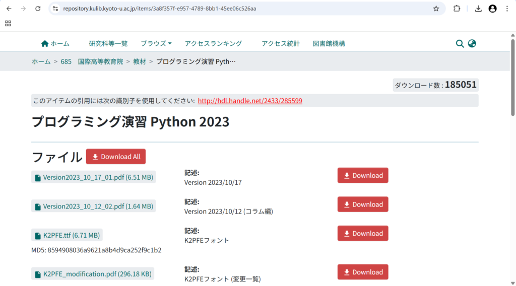Download the K2PFEフォント ttf file
516x286 pixels.
point(363,233)
